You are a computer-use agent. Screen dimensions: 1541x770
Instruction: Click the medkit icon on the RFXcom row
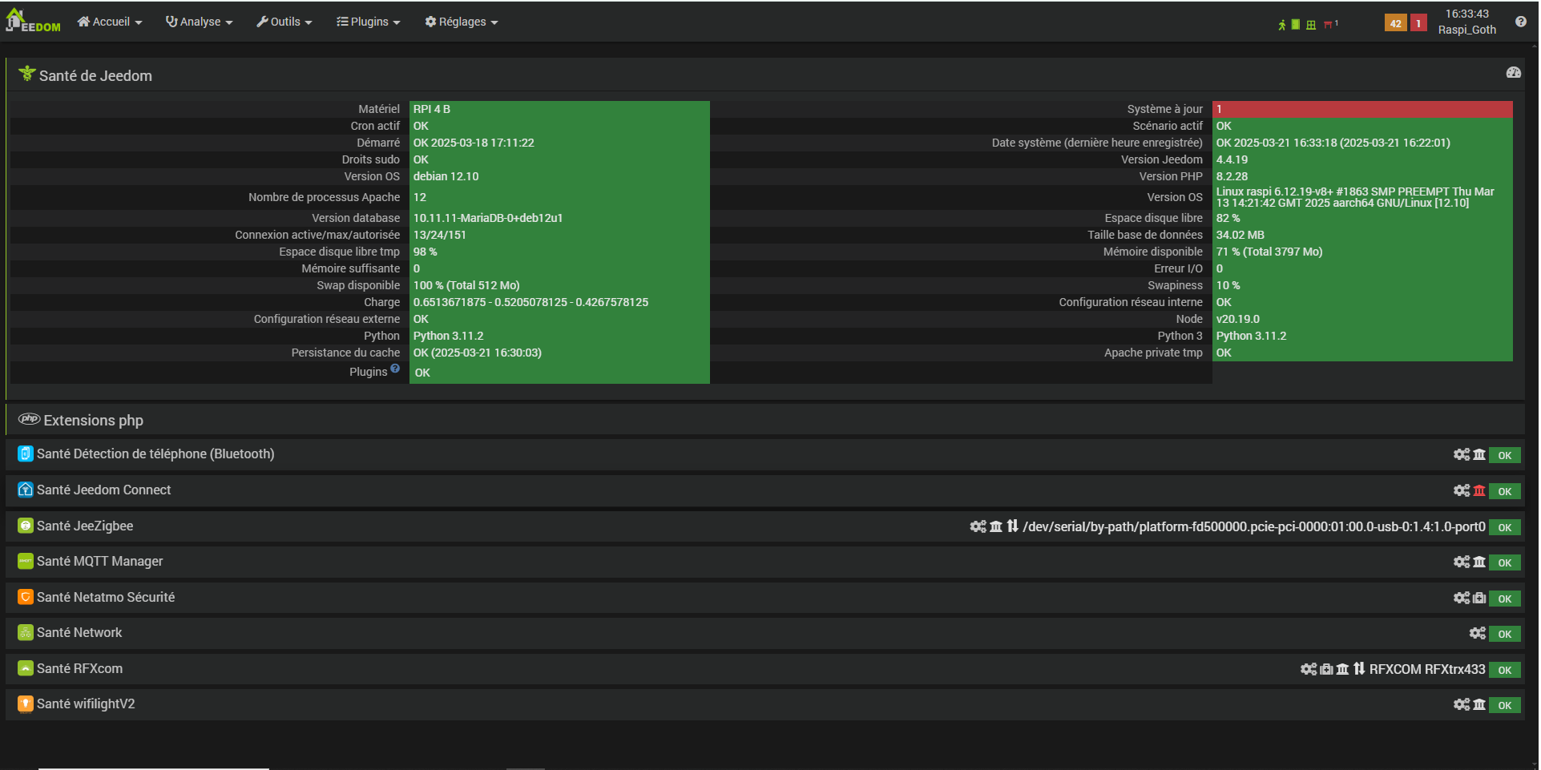pyautogui.click(x=1326, y=670)
